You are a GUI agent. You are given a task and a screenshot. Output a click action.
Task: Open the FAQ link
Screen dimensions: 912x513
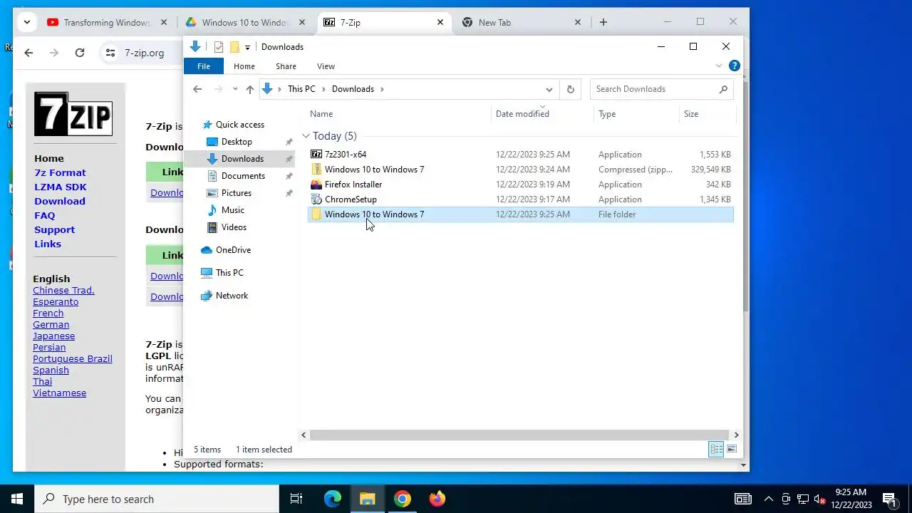click(x=44, y=215)
